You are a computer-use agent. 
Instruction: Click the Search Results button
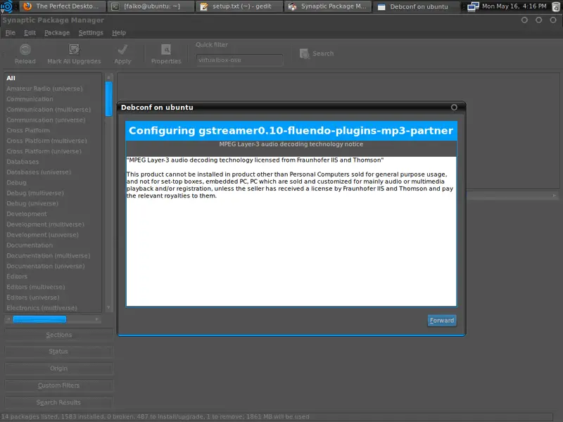59,402
